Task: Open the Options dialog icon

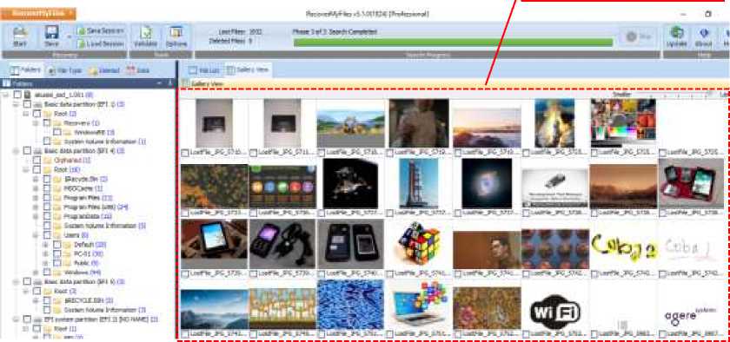Action: coord(176,36)
